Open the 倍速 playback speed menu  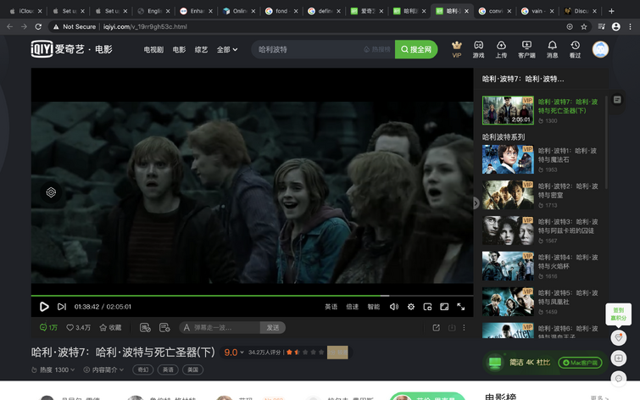353,307
